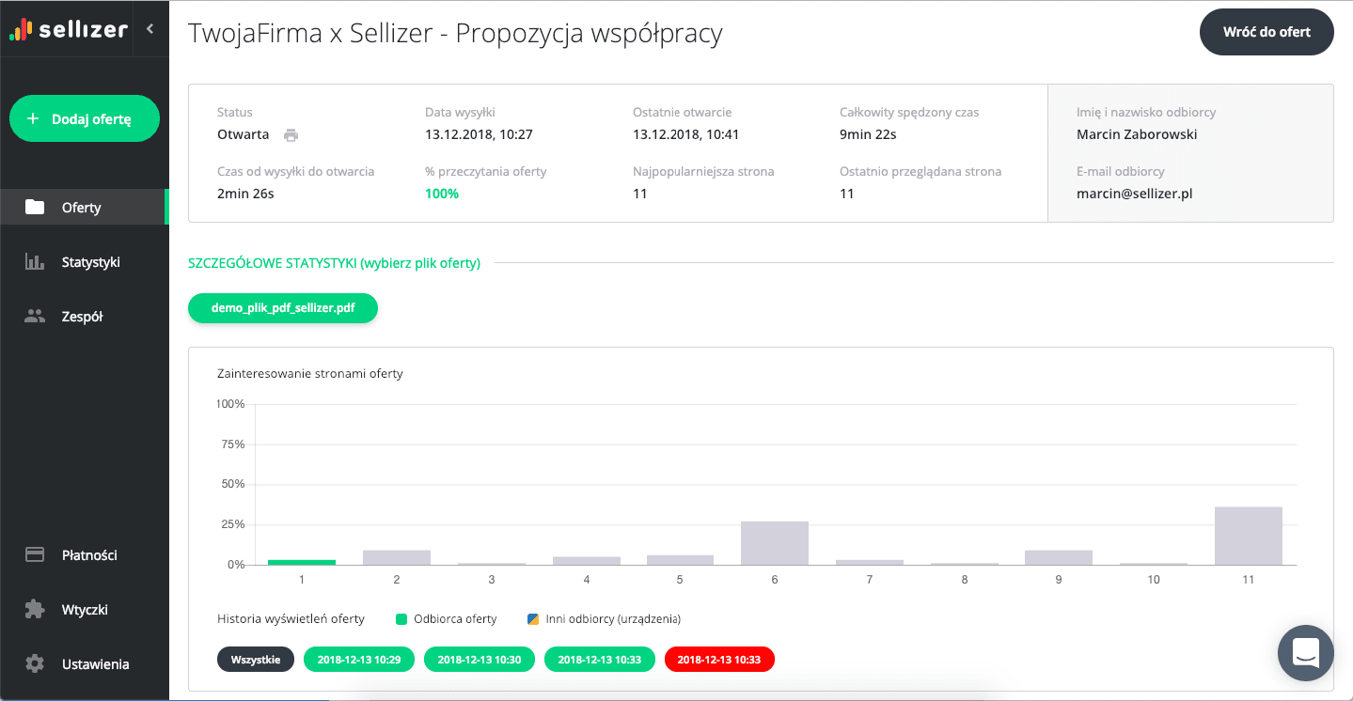Viewport: 1353px width, 701px height.
Task: Click the Dodaj ofertę button
Action: [84, 118]
